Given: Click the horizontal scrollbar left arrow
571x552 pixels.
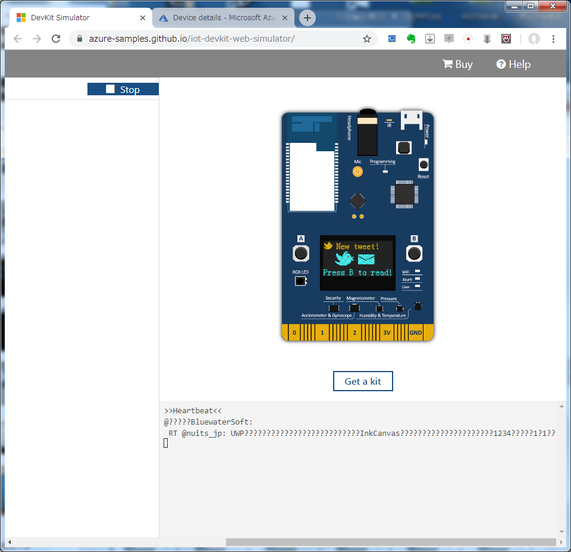Looking at the screenshot, I should point(10,542).
